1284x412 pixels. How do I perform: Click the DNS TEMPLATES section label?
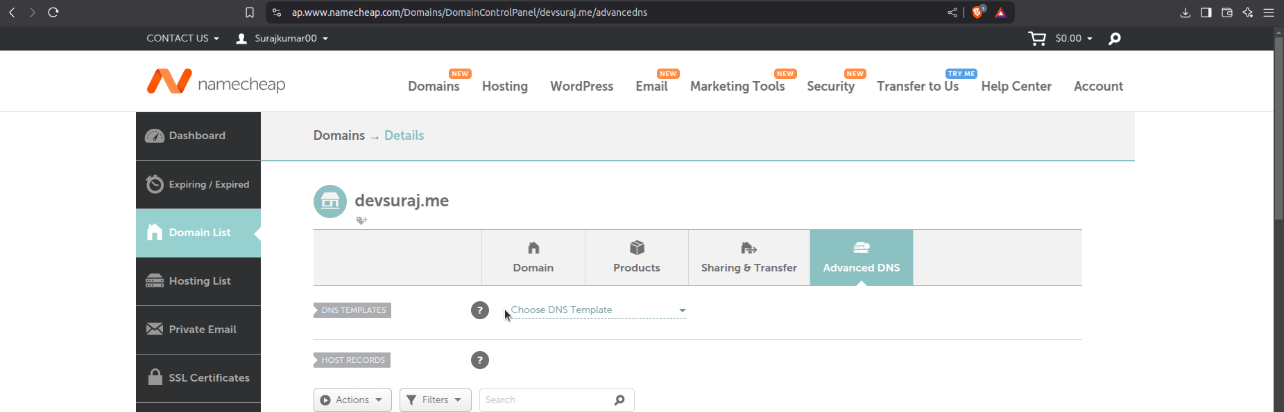point(352,310)
